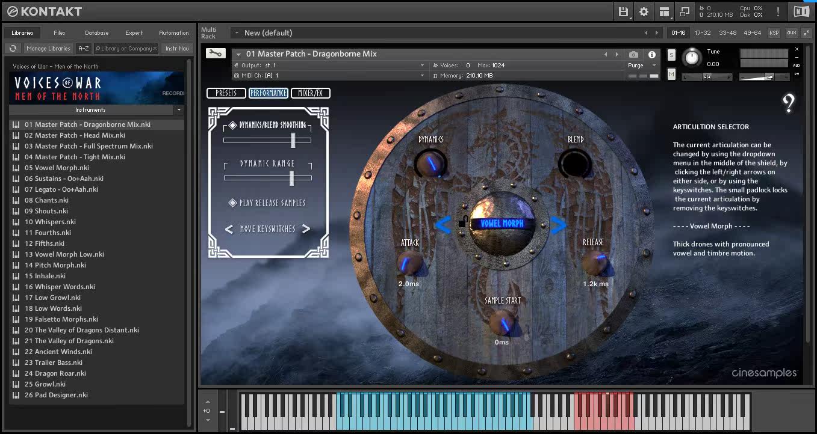Click the instrument volume slider
The width and height of the screenshot is (817, 434).
tap(764, 77)
